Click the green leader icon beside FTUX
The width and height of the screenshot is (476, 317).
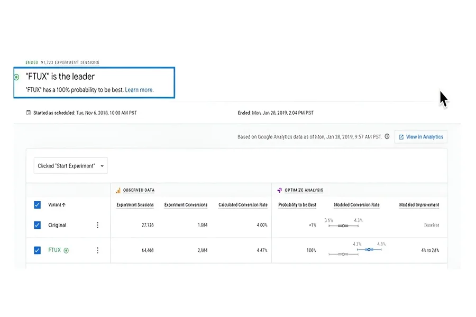(x=66, y=250)
